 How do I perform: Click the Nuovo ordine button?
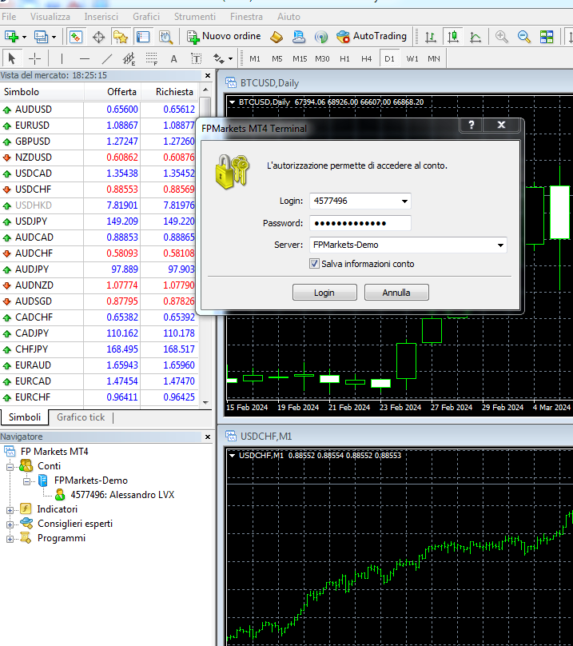coord(224,36)
